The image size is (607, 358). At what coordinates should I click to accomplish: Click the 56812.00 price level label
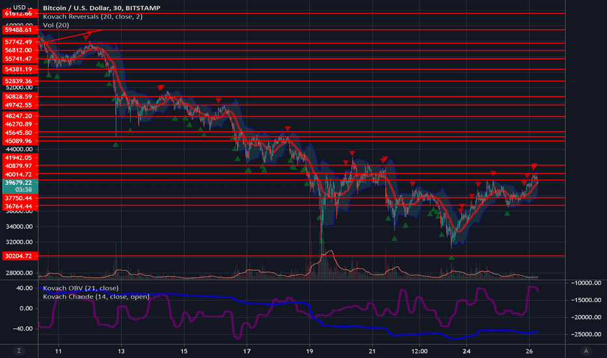pyautogui.click(x=20, y=50)
